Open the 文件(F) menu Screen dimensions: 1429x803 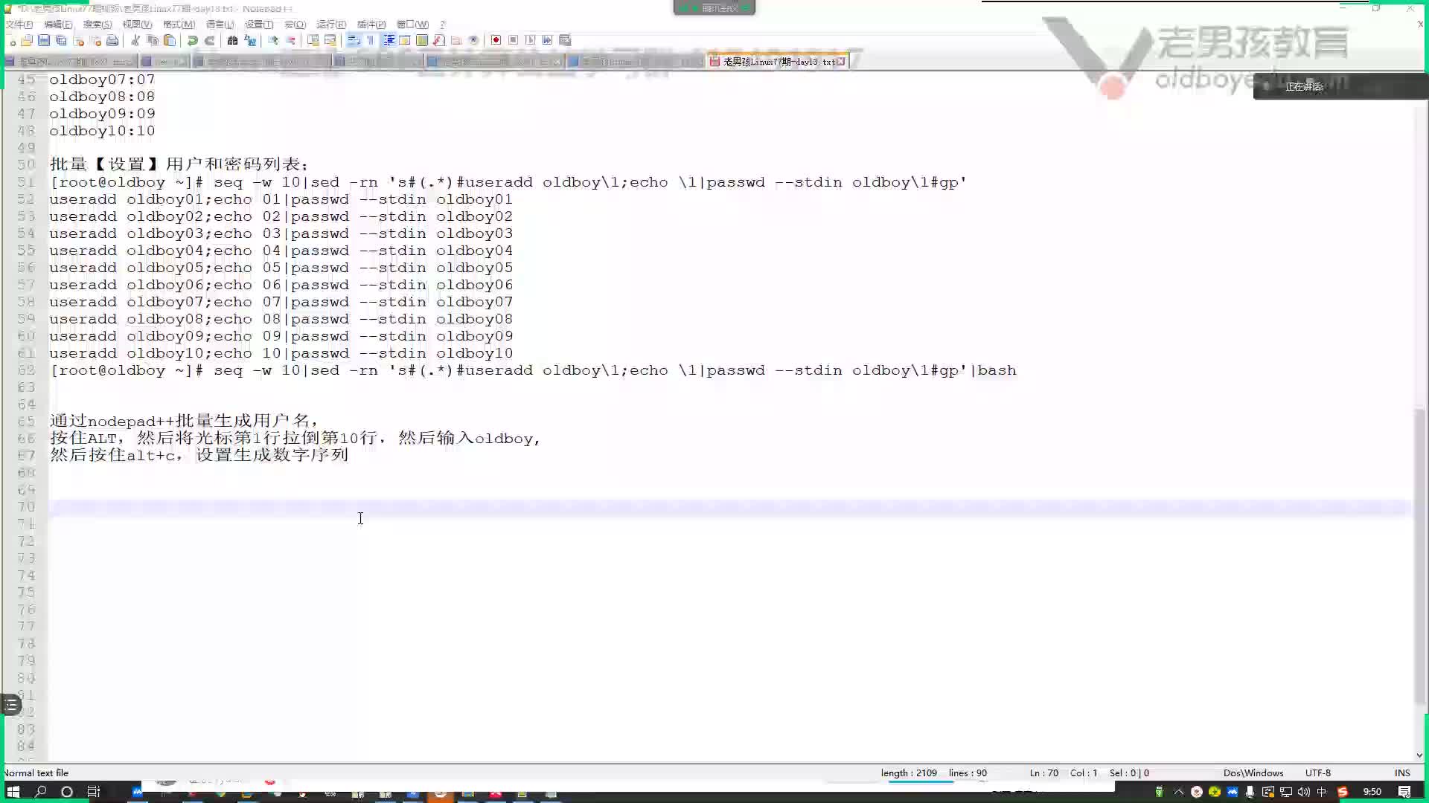pyautogui.click(x=19, y=25)
